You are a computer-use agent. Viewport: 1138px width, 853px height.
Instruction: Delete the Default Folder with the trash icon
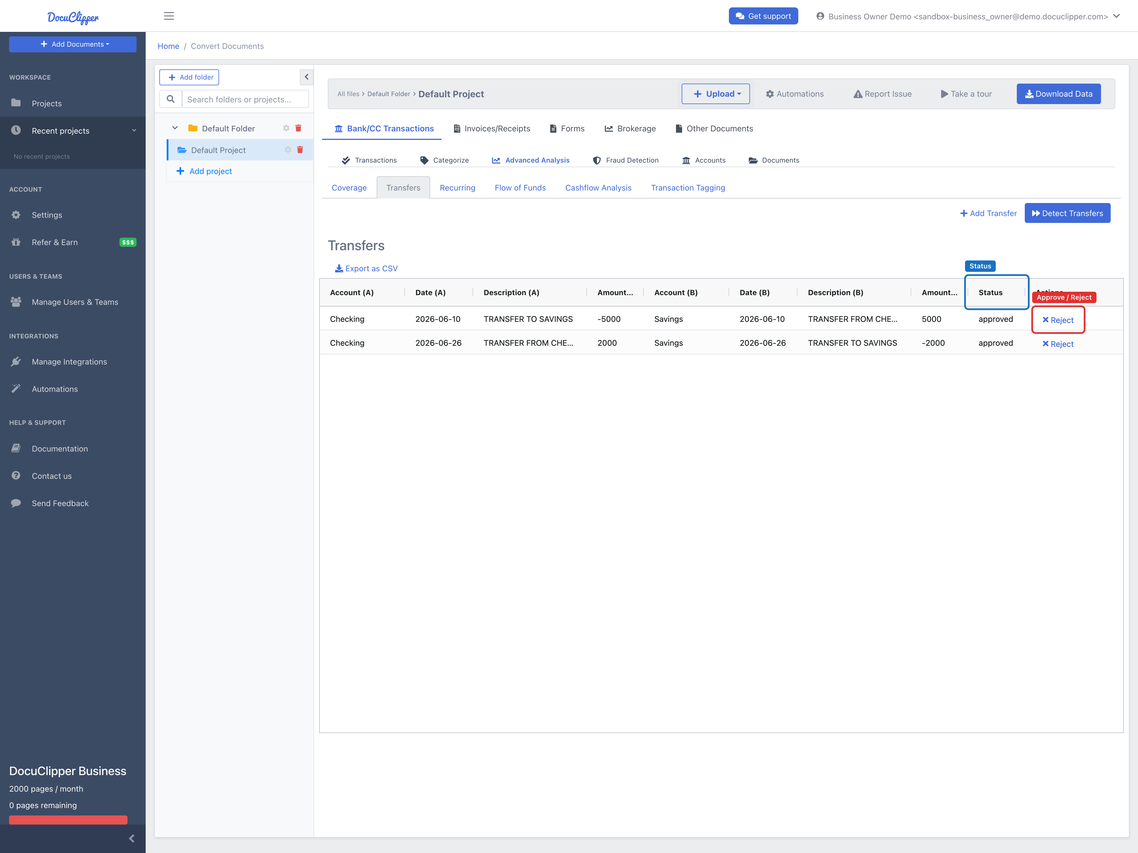[298, 128]
